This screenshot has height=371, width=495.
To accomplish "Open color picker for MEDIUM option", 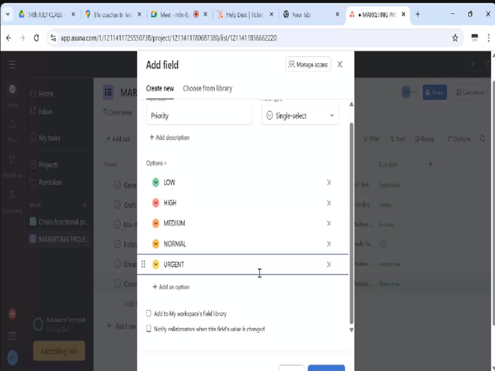I will click(155, 224).
